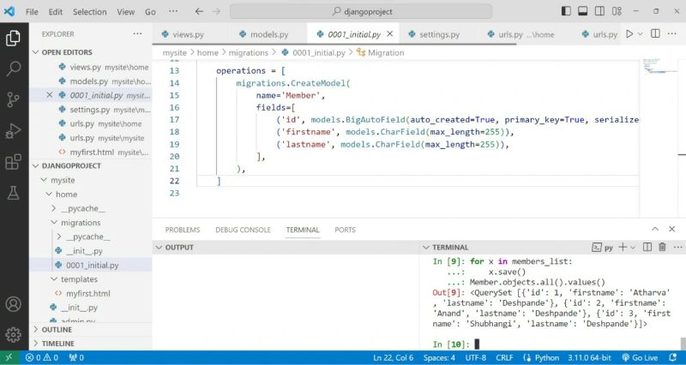This screenshot has height=365, width=686.
Task: Go back navigation arrow
Action: [x=199, y=11]
